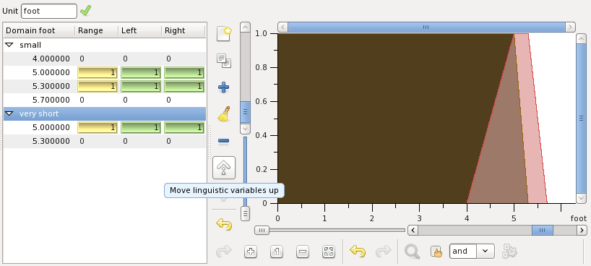This screenshot has height=266, width=591.
Task: Click the 'Left' column header
Action: pyautogui.click(x=140, y=30)
